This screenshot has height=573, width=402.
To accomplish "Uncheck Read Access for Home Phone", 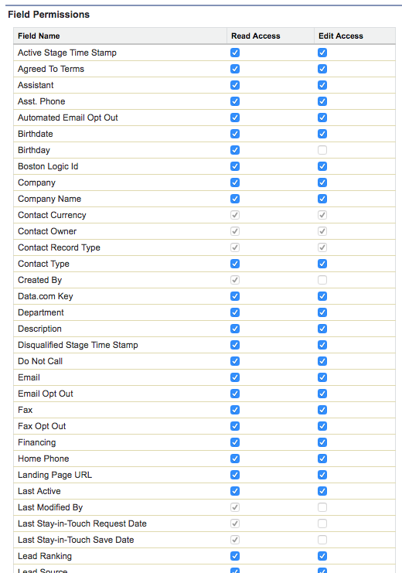I will coord(235,459).
